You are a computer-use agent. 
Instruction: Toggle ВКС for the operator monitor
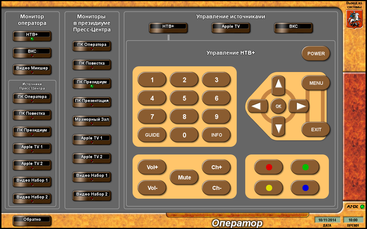point(32,53)
